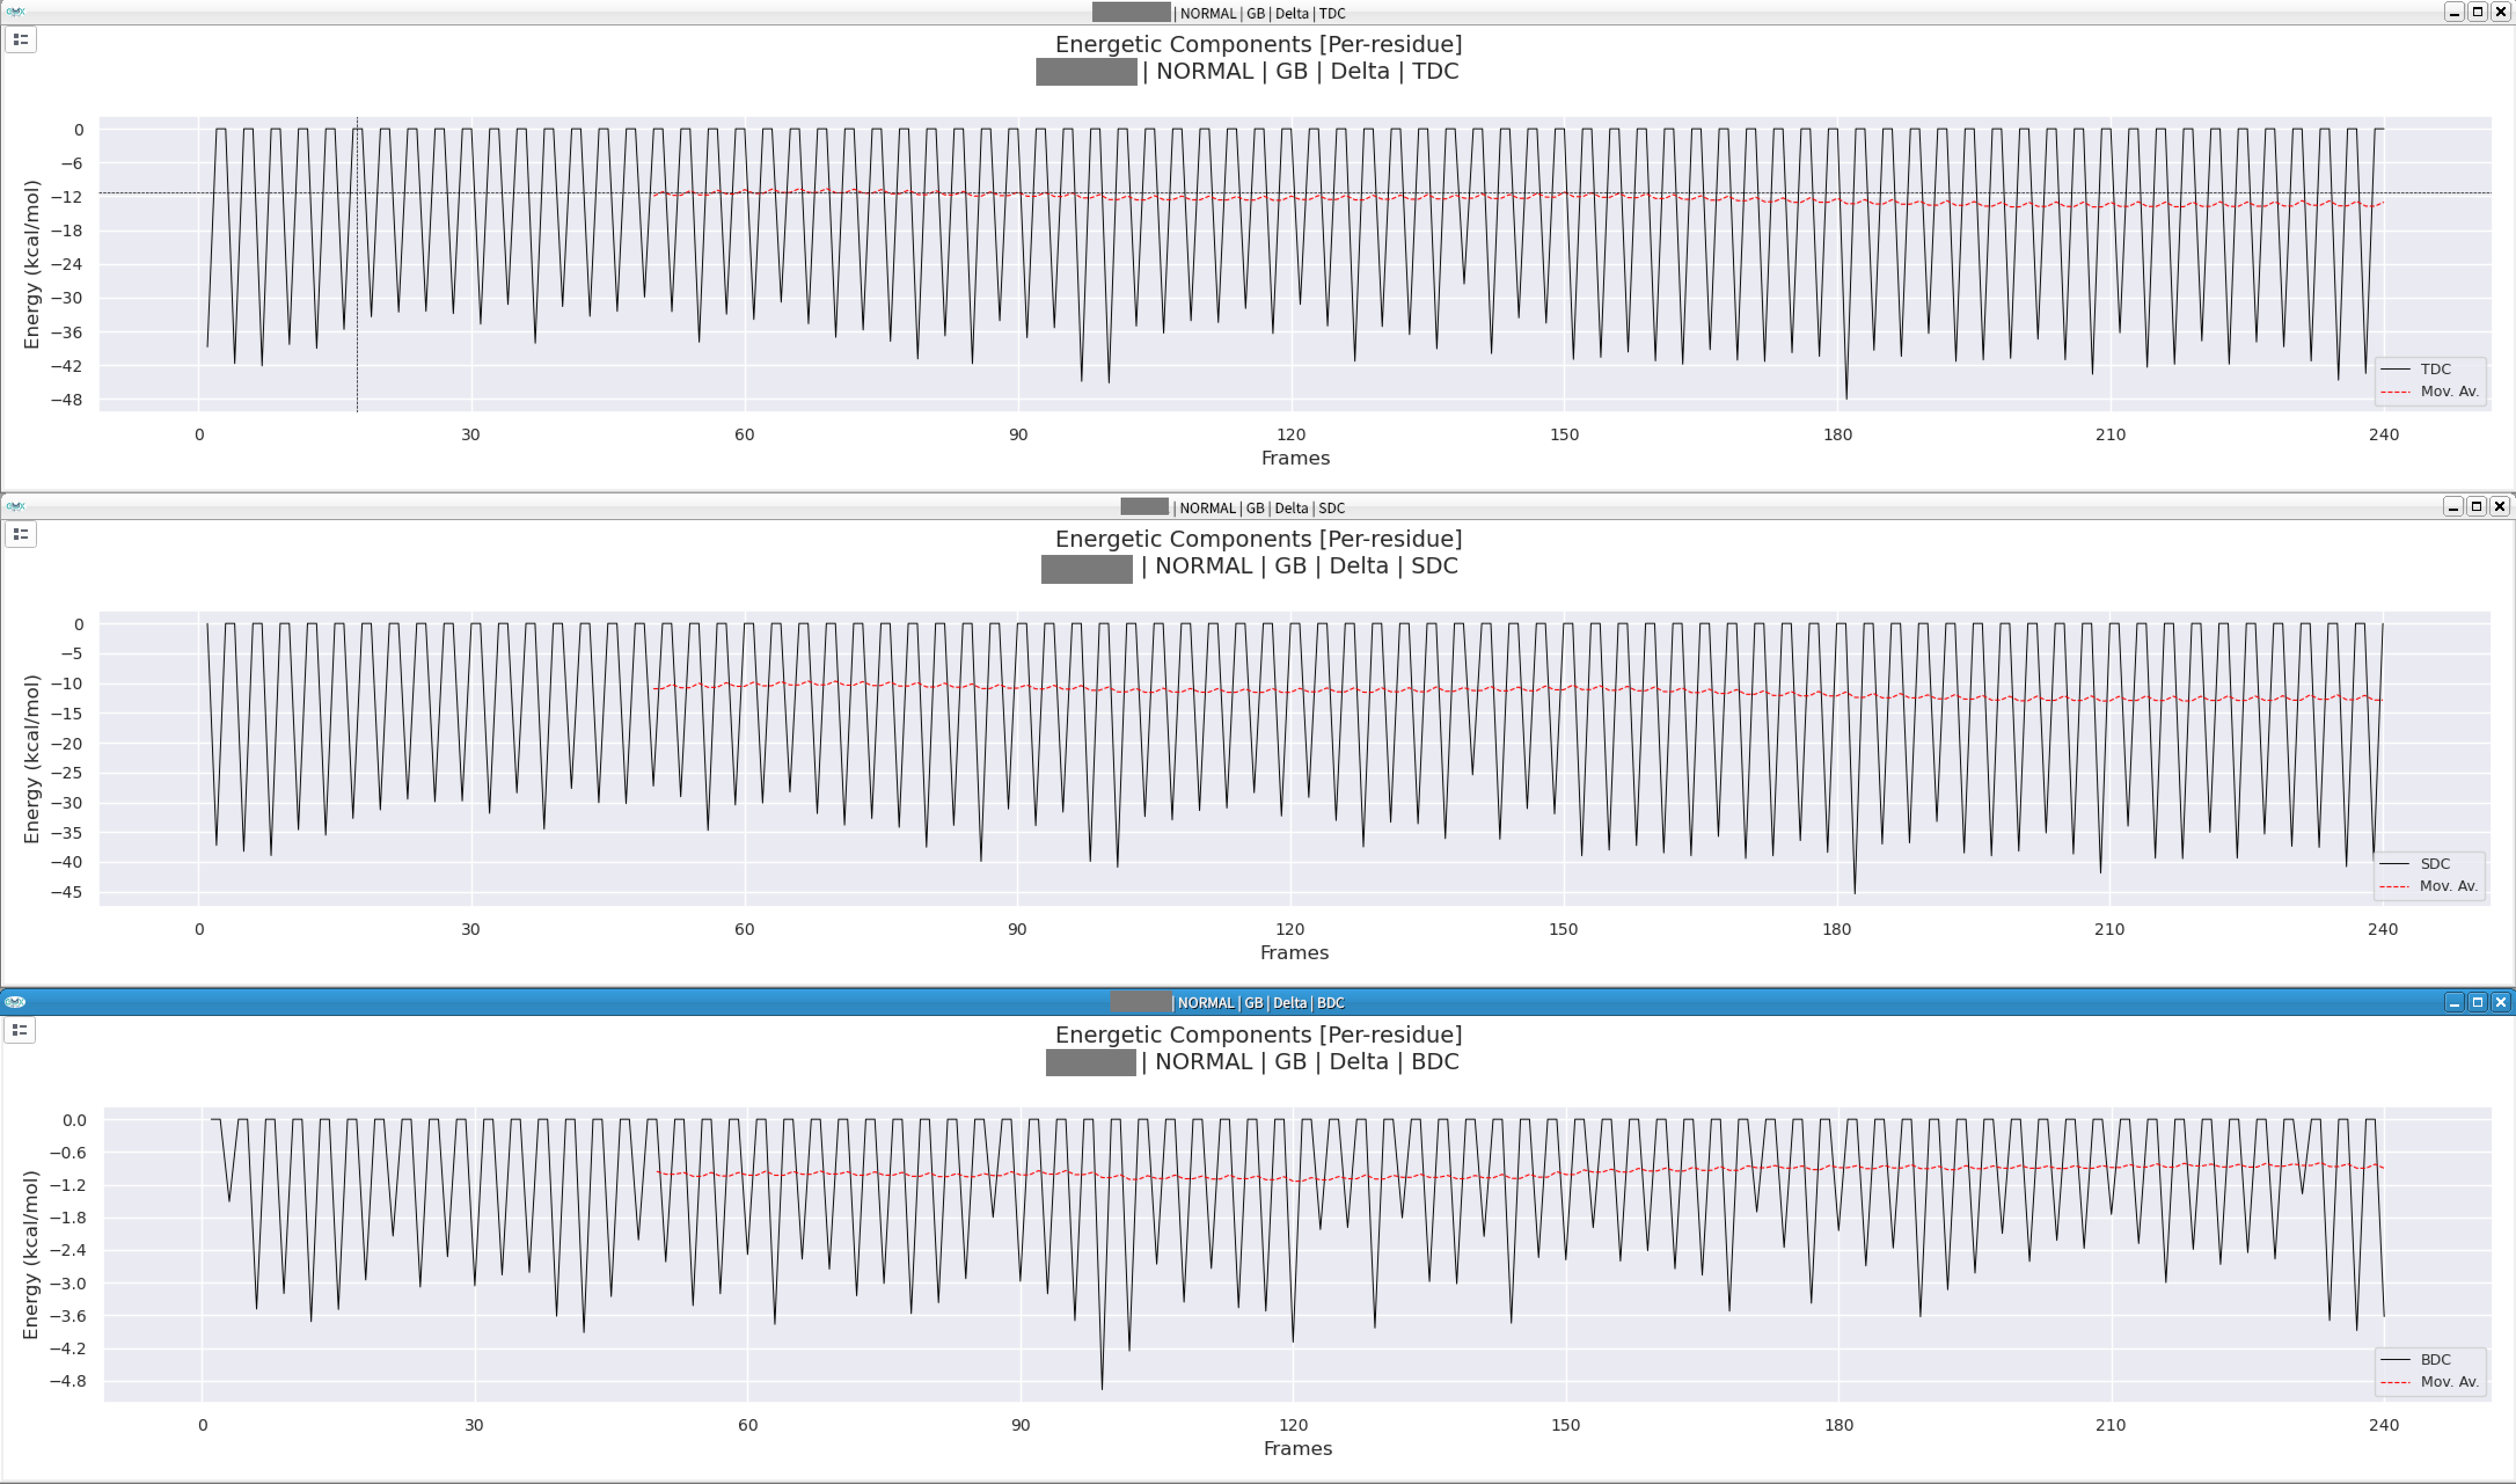2516x1484 pixels.
Task: Open the options panel icon in BDC window
Action: click(20, 1029)
